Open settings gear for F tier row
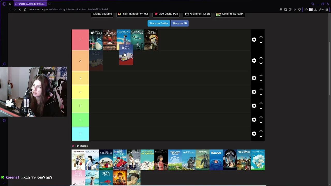This screenshot has width=331, height=186. pos(254,134)
